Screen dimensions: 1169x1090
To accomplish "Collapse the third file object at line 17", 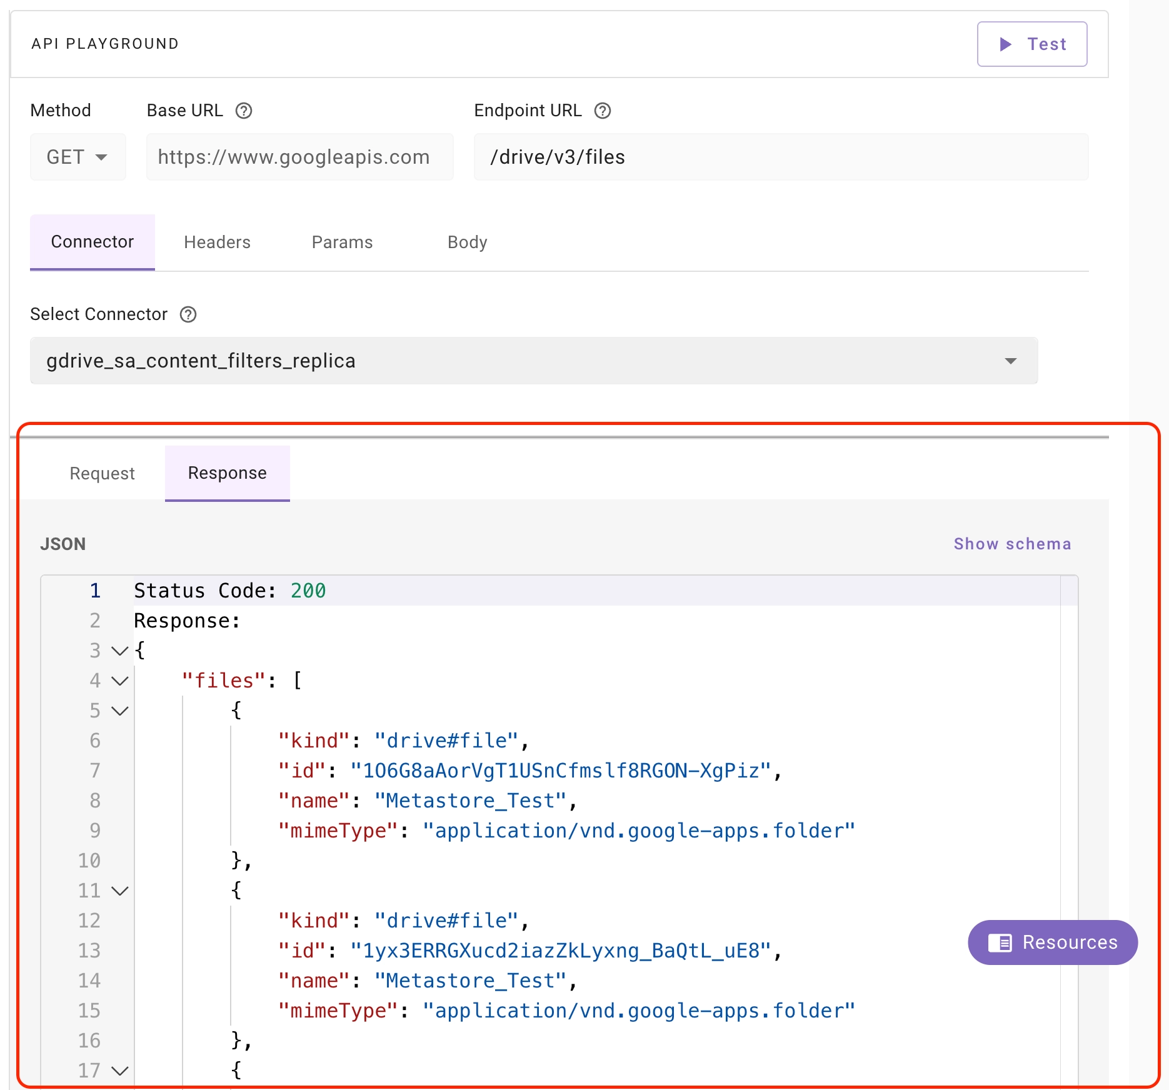I will [119, 1071].
